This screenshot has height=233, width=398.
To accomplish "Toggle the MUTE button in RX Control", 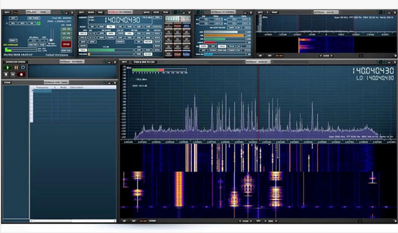I will tap(83, 46).
